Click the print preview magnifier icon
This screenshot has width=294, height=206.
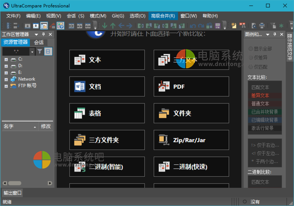[254, 26]
